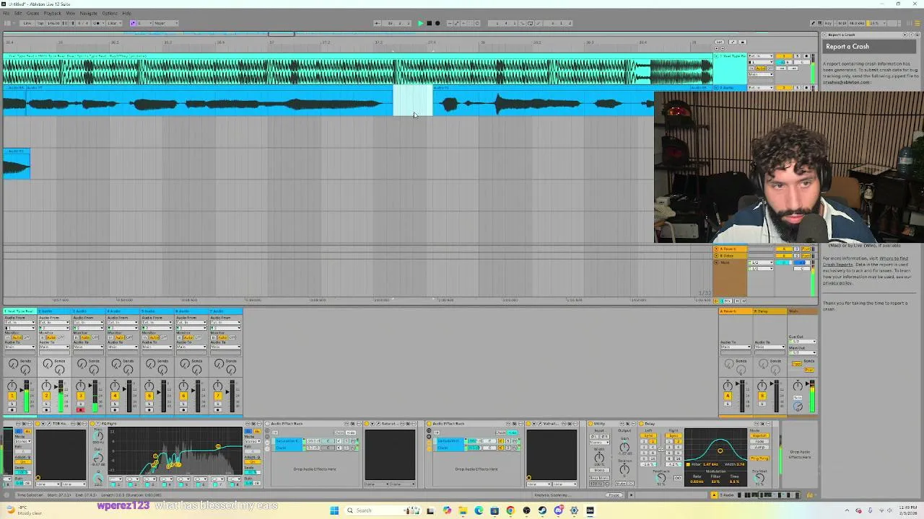Open Audio From dropdown on mixer track 1
Viewport: 924px width, 519px height.
pos(19,322)
